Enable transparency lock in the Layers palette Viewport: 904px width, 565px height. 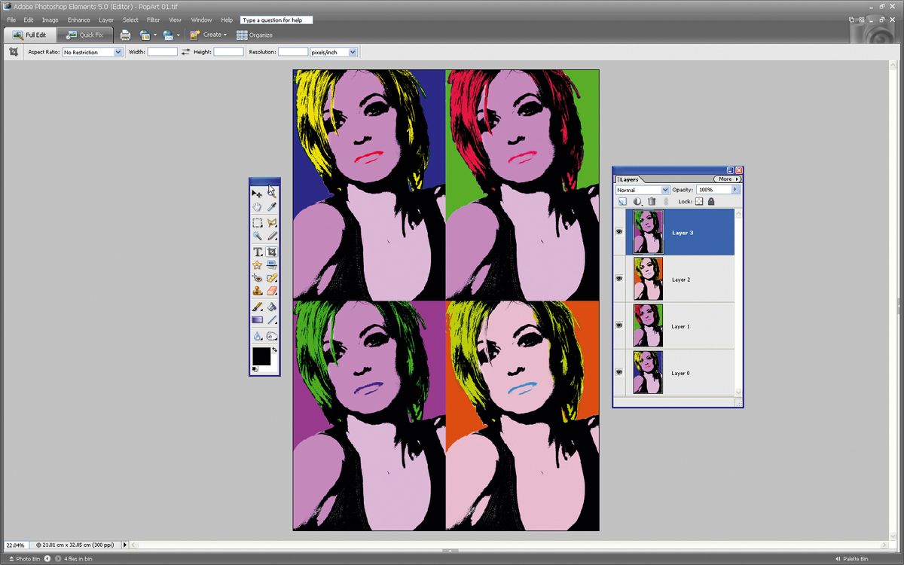tap(699, 201)
